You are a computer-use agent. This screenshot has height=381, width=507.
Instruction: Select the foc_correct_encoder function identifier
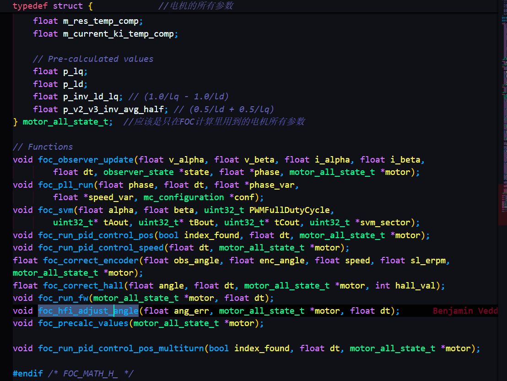click(91, 261)
